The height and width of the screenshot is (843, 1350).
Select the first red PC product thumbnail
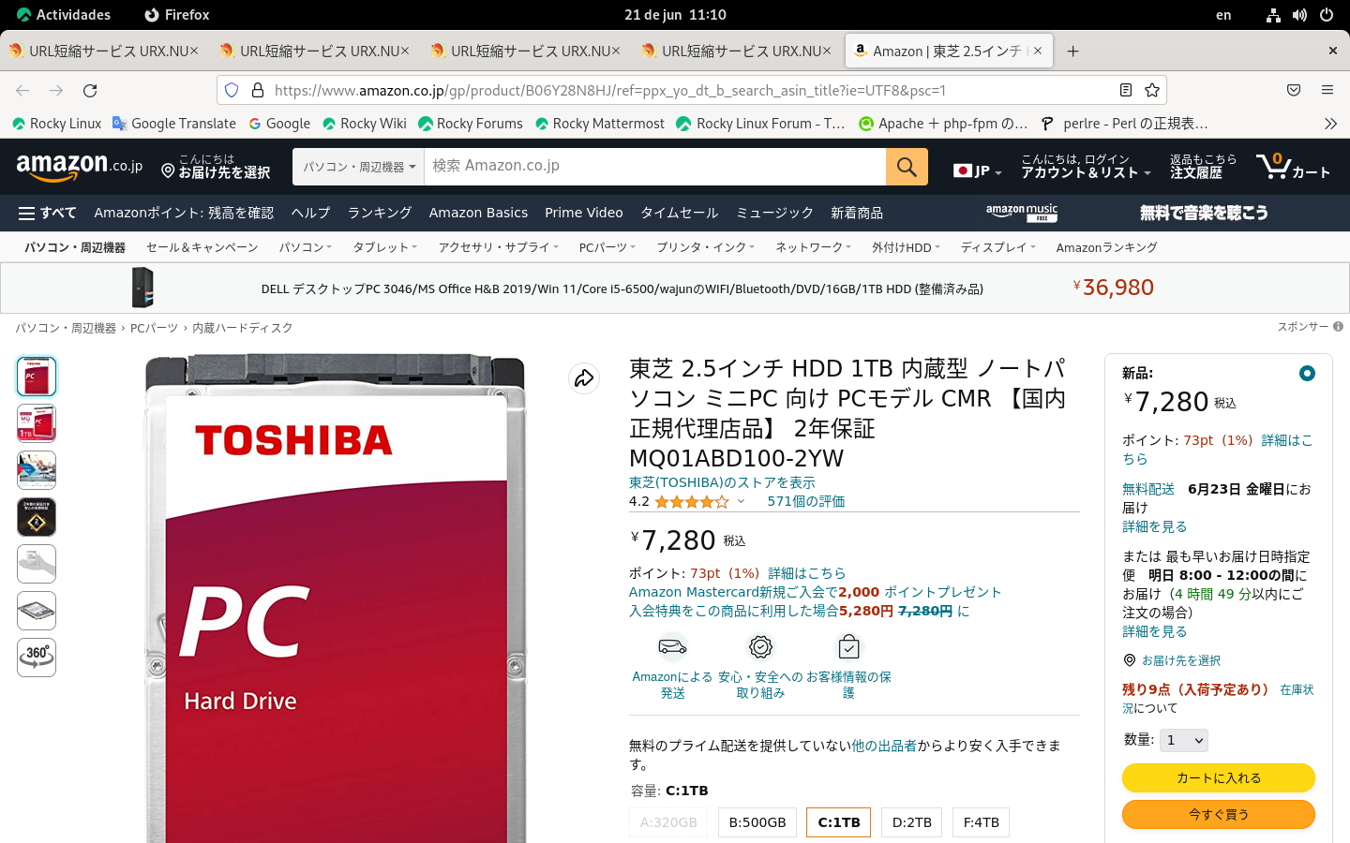coord(37,377)
